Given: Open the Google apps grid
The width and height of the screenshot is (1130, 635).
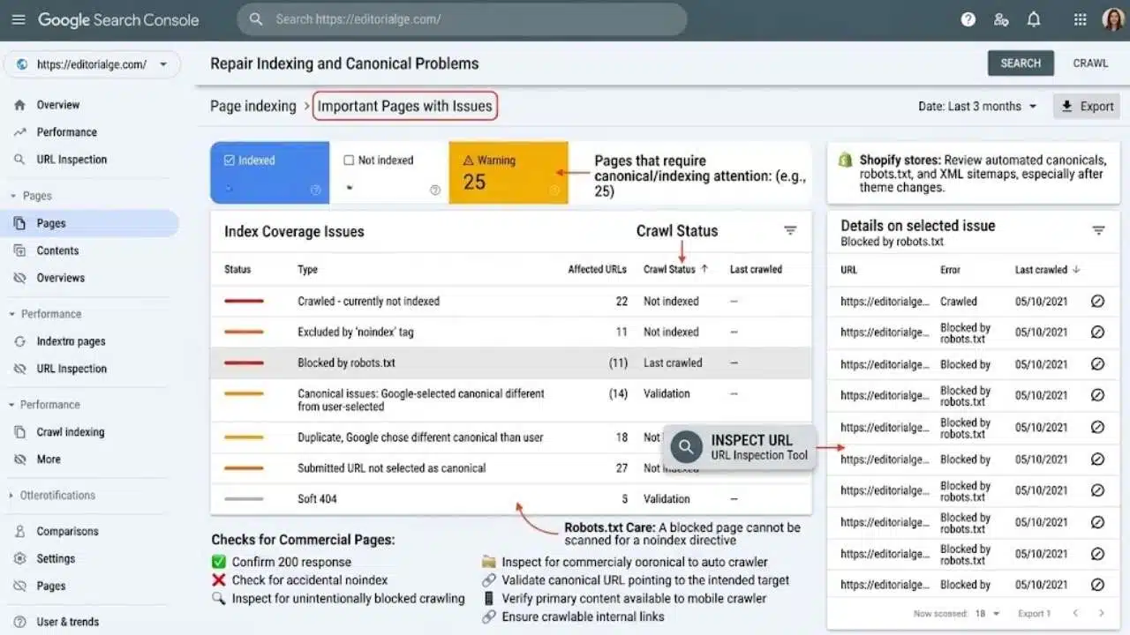Looking at the screenshot, I should tap(1081, 19).
